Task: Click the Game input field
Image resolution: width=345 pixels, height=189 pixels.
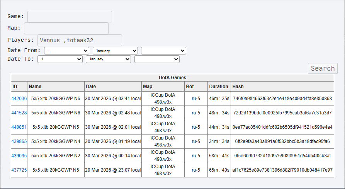Action: click(70, 17)
